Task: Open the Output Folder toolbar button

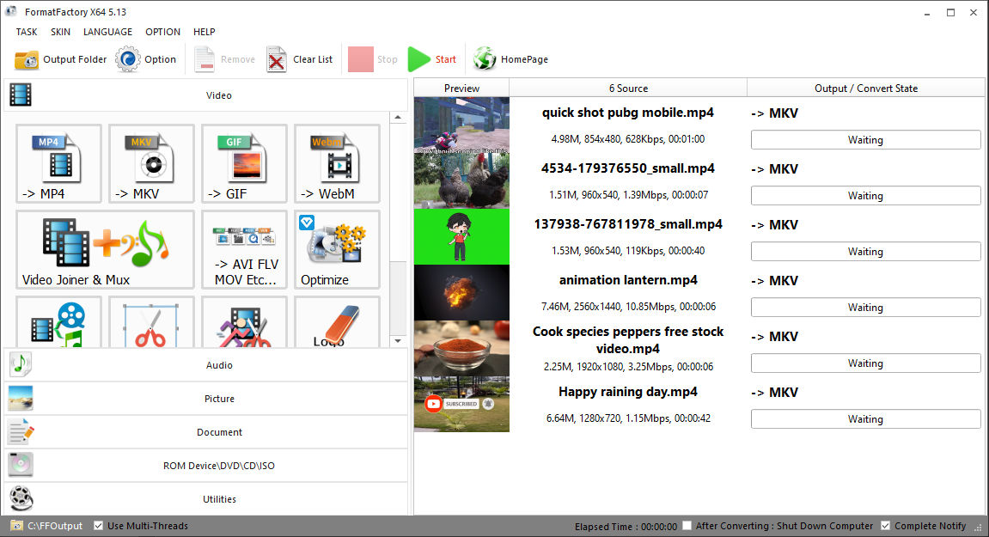Action: tap(60, 59)
